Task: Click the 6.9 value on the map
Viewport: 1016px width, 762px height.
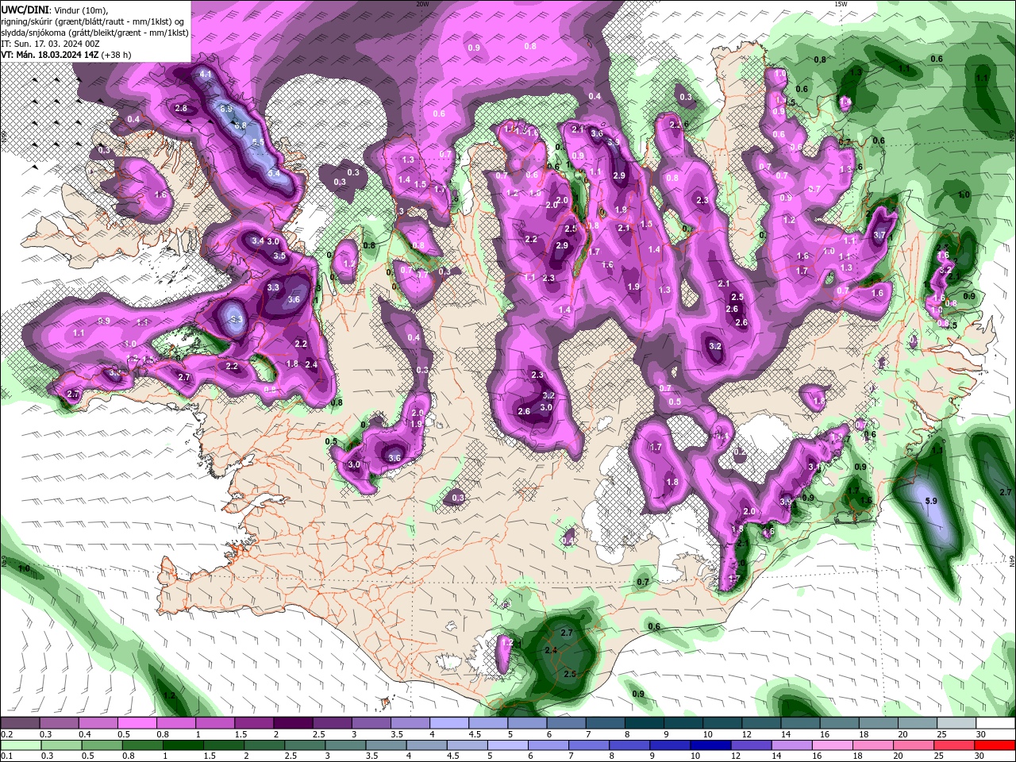Action: pos(225,110)
